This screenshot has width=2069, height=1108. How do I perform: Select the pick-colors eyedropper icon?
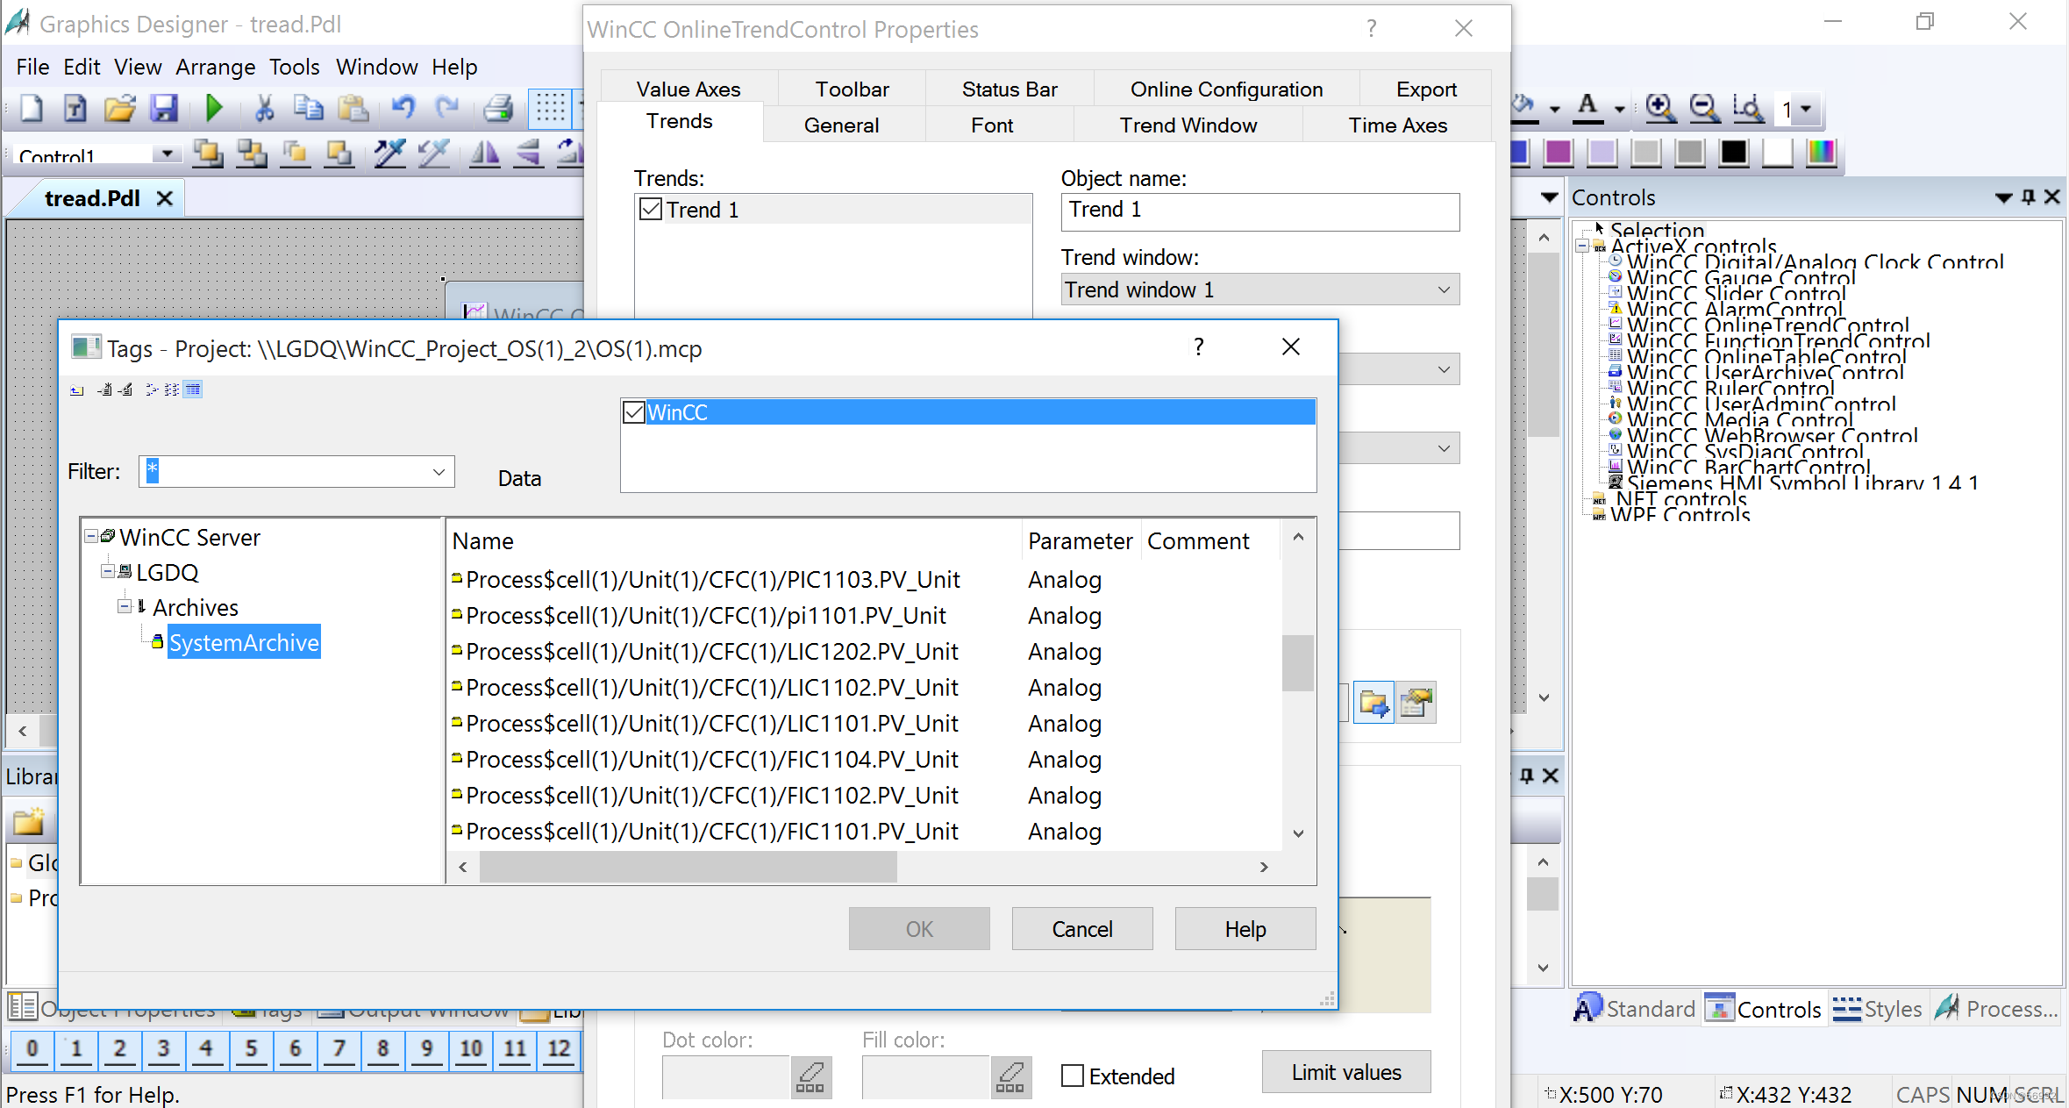[390, 153]
